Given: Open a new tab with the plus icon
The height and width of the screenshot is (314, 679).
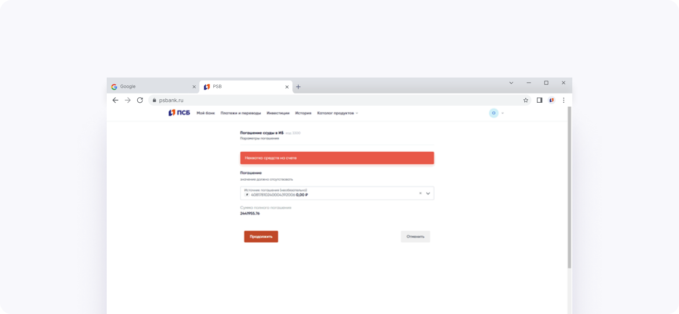Looking at the screenshot, I should click(298, 87).
